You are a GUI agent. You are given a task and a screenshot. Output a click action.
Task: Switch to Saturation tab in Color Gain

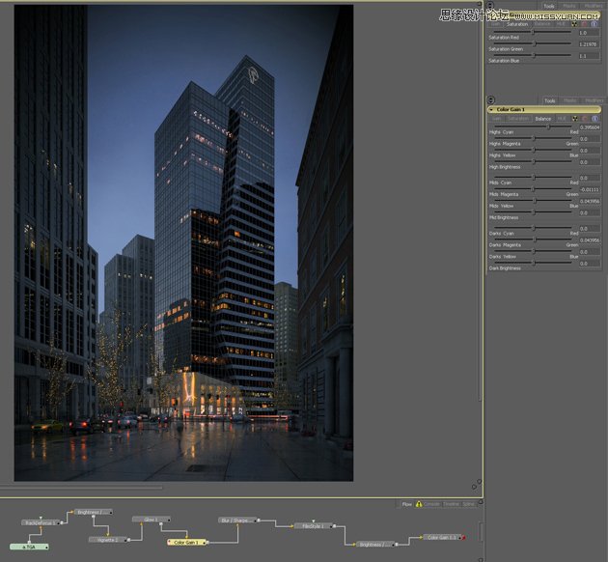[x=518, y=119]
